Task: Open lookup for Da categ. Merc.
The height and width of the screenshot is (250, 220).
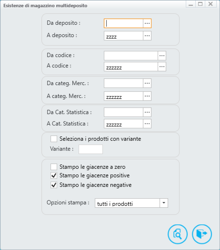Action: [147, 83]
